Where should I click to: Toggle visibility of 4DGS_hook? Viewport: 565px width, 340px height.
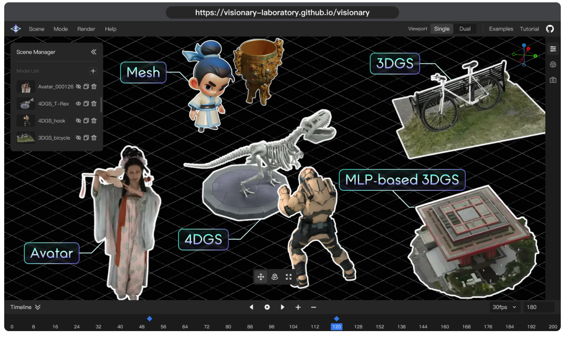click(78, 121)
